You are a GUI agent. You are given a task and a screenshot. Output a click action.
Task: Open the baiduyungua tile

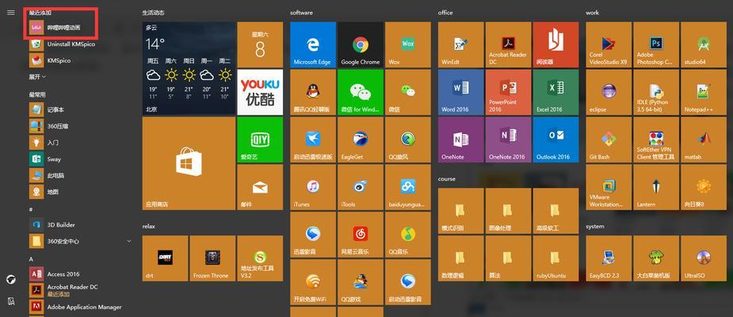coord(407,187)
